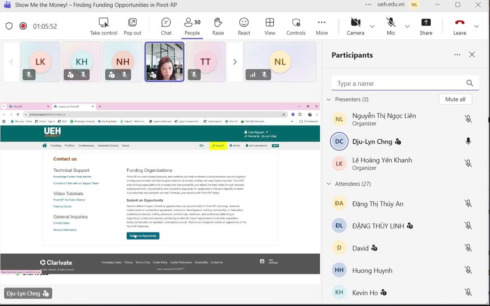Open the View layout options

pyautogui.click(x=270, y=26)
